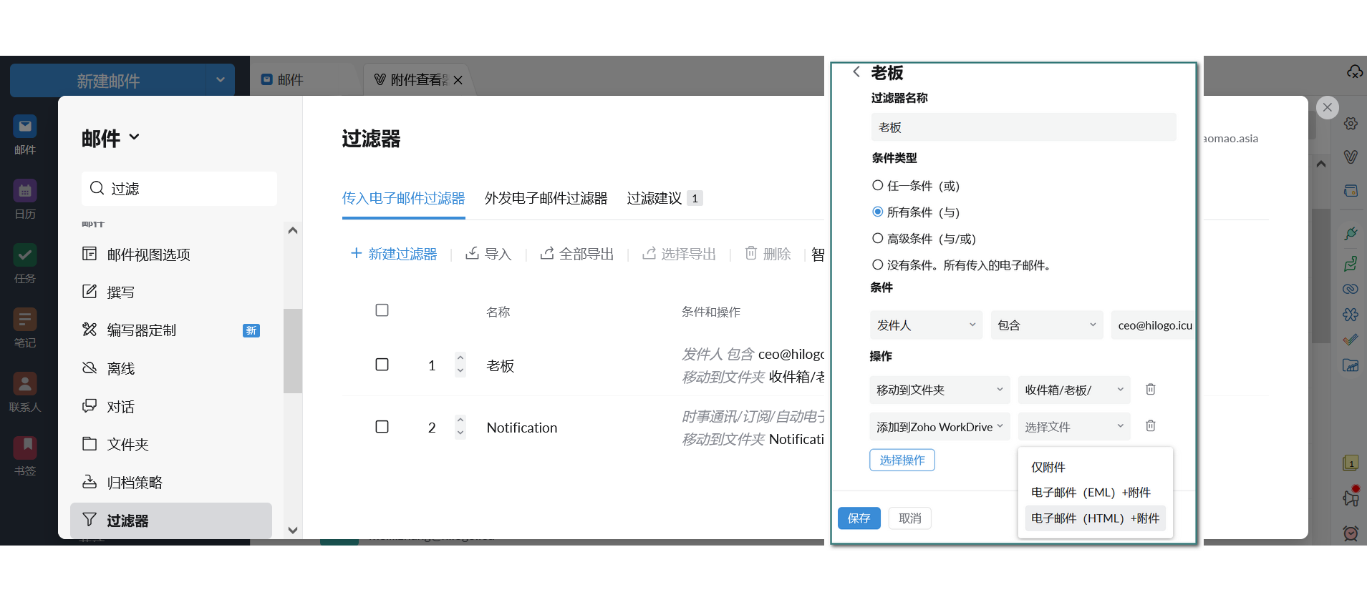
Task: Open the 包含 operator dropdown
Action: 1046,325
